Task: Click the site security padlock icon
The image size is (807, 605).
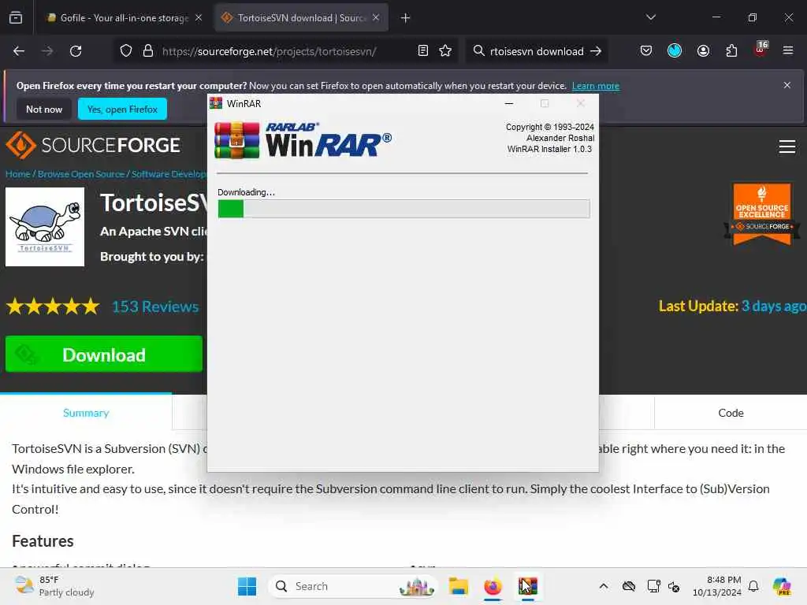Action: (x=147, y=51)
